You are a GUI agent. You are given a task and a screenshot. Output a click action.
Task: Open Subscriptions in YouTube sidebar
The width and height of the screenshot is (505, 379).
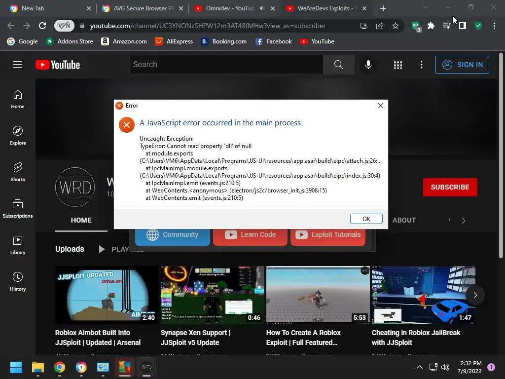click(18, 209)
